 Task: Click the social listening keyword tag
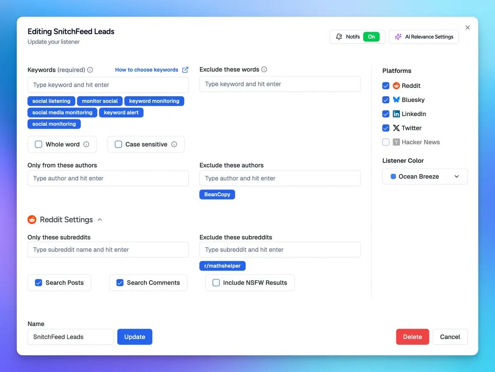click(x=52, y=101)
